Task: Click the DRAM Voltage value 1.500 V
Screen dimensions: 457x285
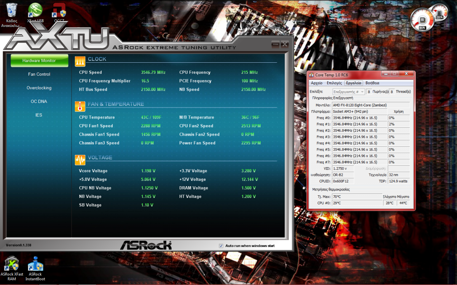Action: point(249,188)
